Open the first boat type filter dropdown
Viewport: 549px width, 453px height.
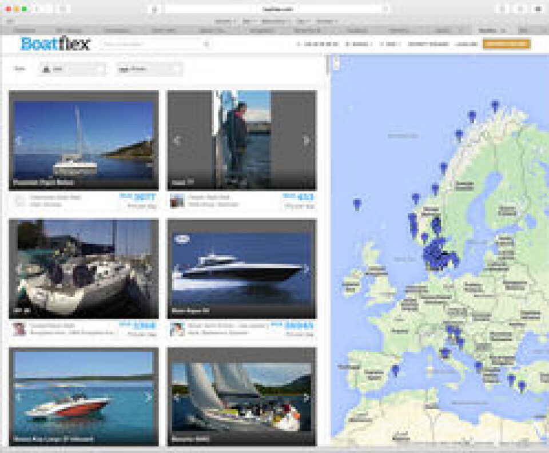pyautogui.click(x=72, y=69)
